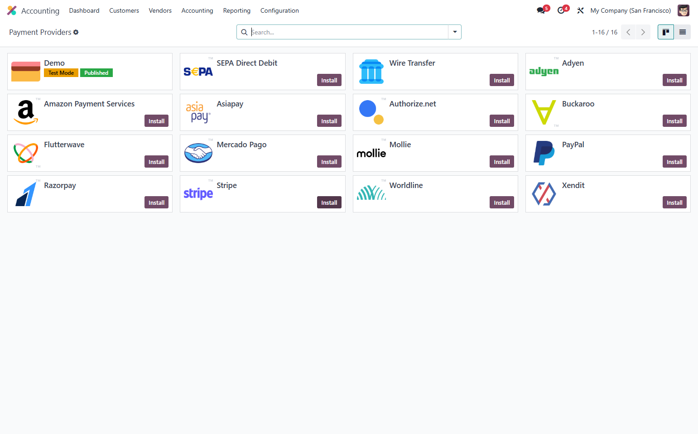Click the Published badge on Demo
Image resolution: width=698 pixels, height=434 pixels.
[96, 73]
